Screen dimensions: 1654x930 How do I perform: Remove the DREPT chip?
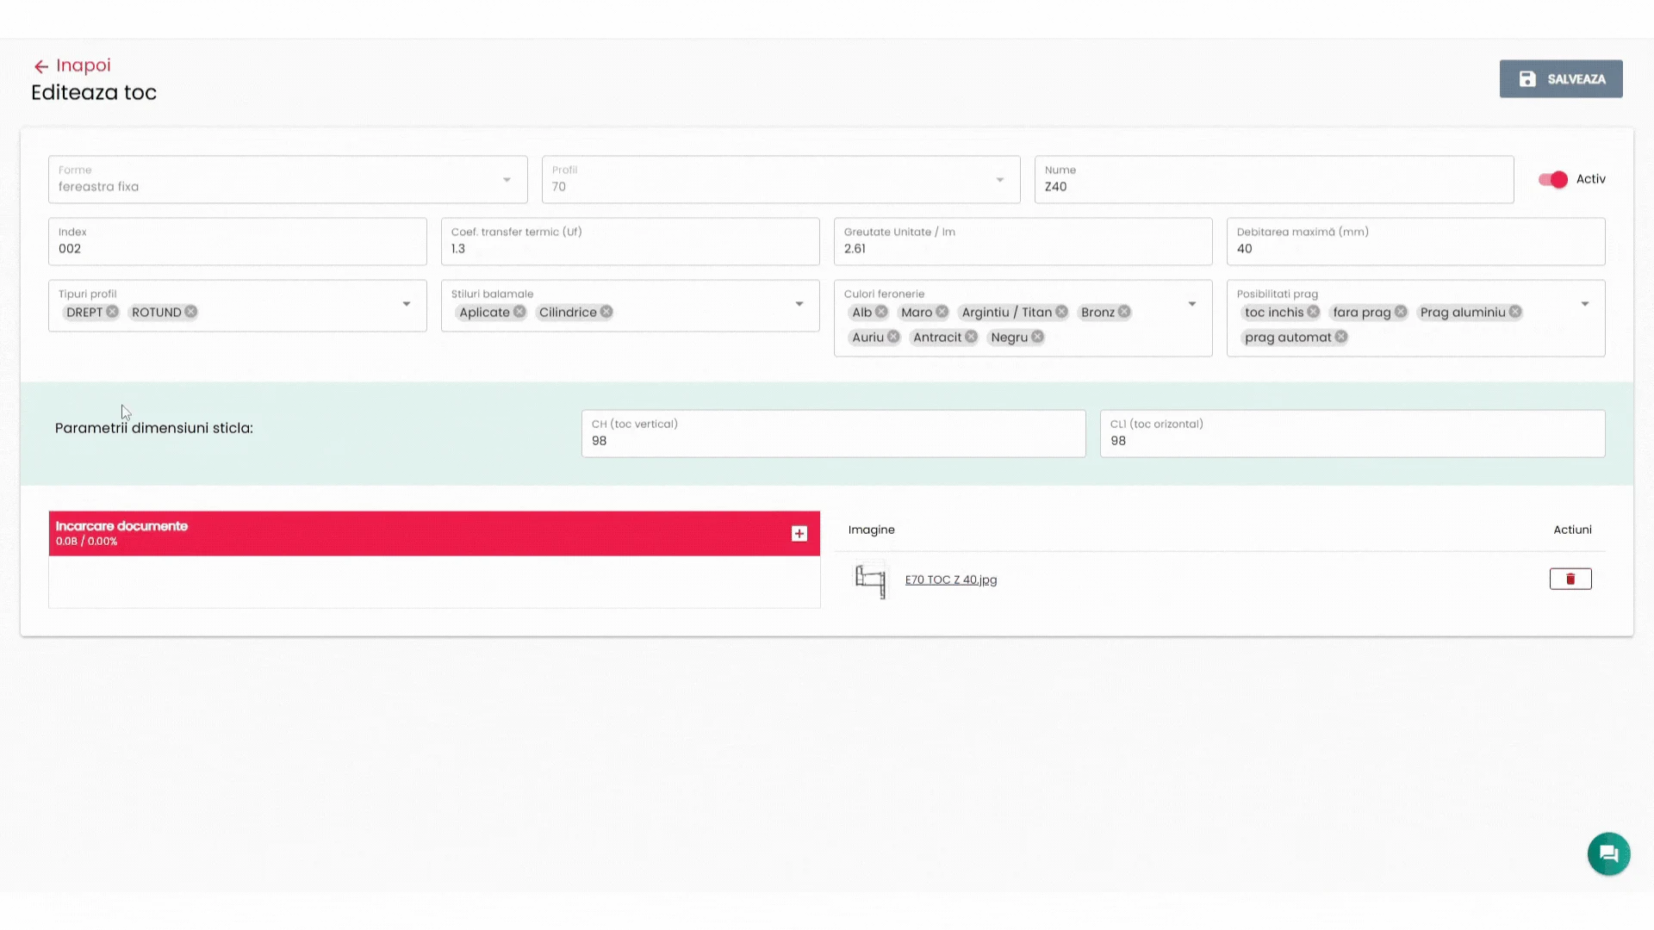coord(112,312)
